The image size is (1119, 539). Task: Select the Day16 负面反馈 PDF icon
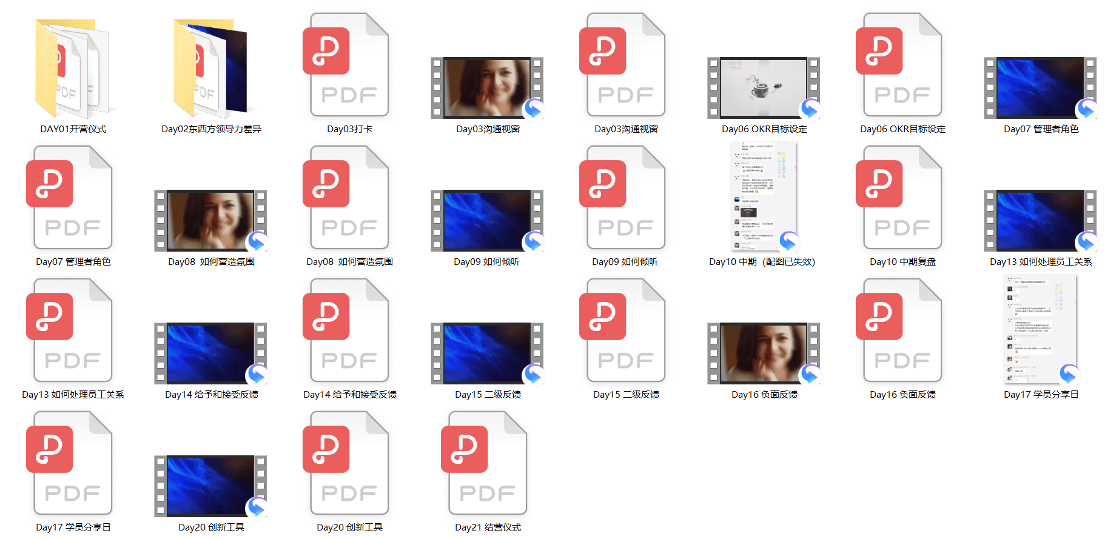click(x=902, y=331)
